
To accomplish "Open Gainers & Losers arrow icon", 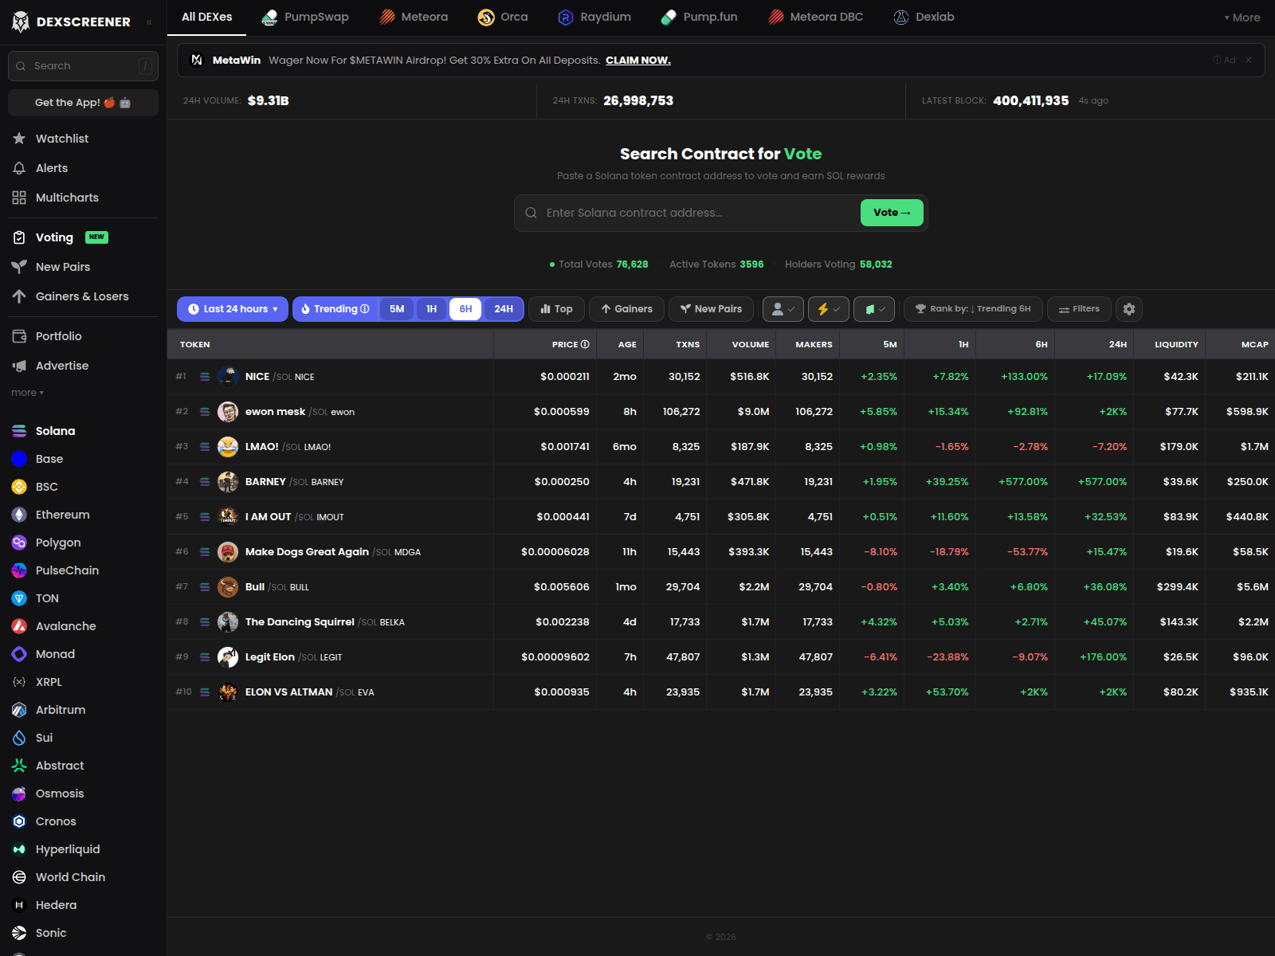I will pos(19,296).
